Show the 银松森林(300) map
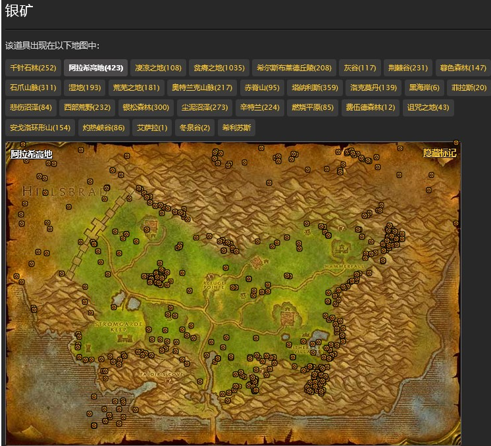Screen dimensions: 491x446 coord(146,108)
